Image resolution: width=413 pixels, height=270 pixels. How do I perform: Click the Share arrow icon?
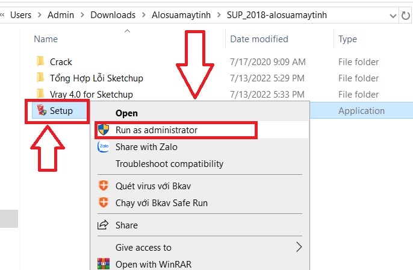tap(103, 225)
